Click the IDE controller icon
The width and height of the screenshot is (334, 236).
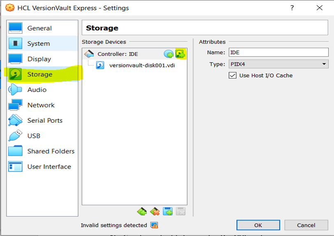[x=89, y=54]
